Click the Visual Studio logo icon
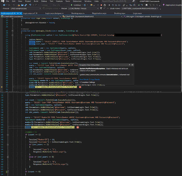This screenshot has width=182, height=176. click(3, 1)
